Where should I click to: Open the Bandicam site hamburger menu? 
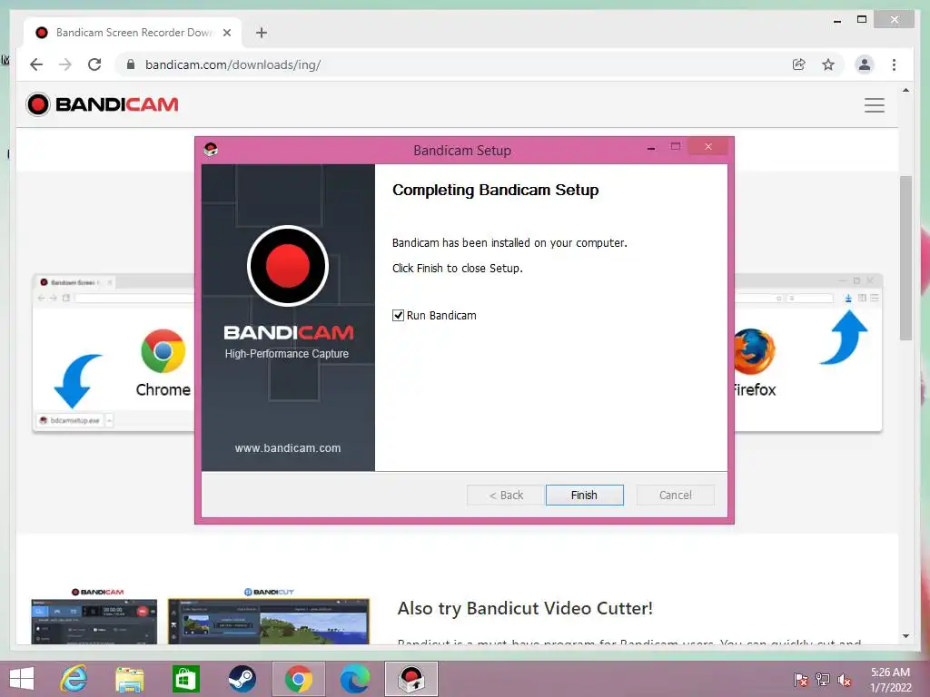[x=875, y=105]
